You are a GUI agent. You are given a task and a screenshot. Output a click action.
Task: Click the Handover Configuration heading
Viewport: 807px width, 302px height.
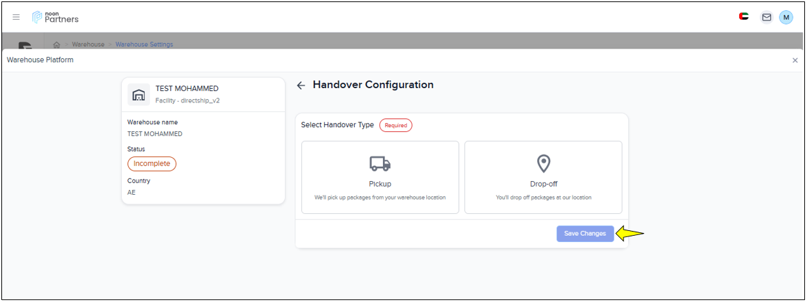pyautogui.click(x=373, y=85)
